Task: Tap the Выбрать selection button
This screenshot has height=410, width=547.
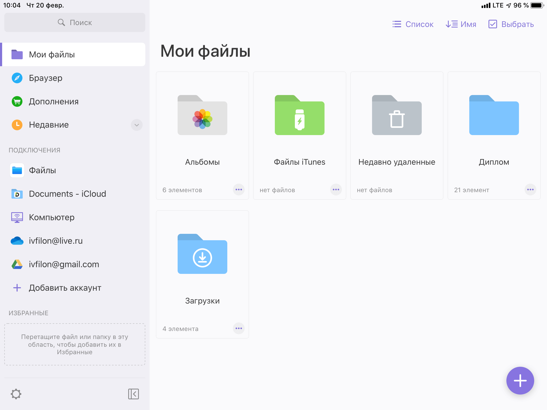Action: pos(511,24)
